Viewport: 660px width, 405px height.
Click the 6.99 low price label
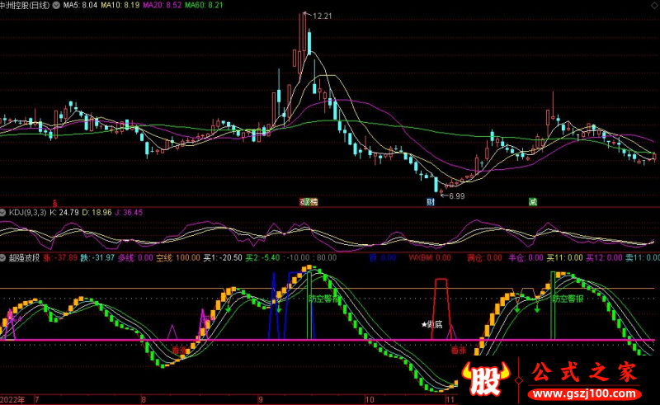[x=455, y=195]
